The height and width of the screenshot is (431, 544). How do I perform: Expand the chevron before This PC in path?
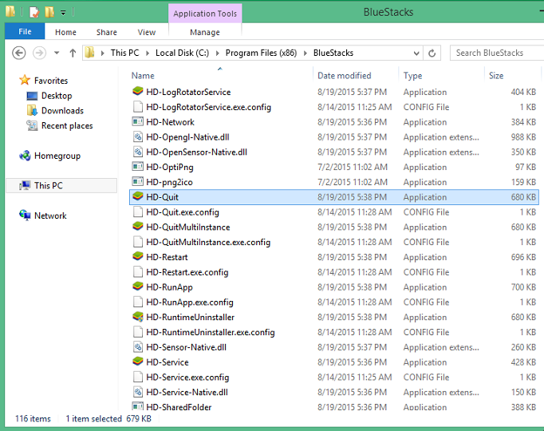pyautogui.click(x=102, y=53)
